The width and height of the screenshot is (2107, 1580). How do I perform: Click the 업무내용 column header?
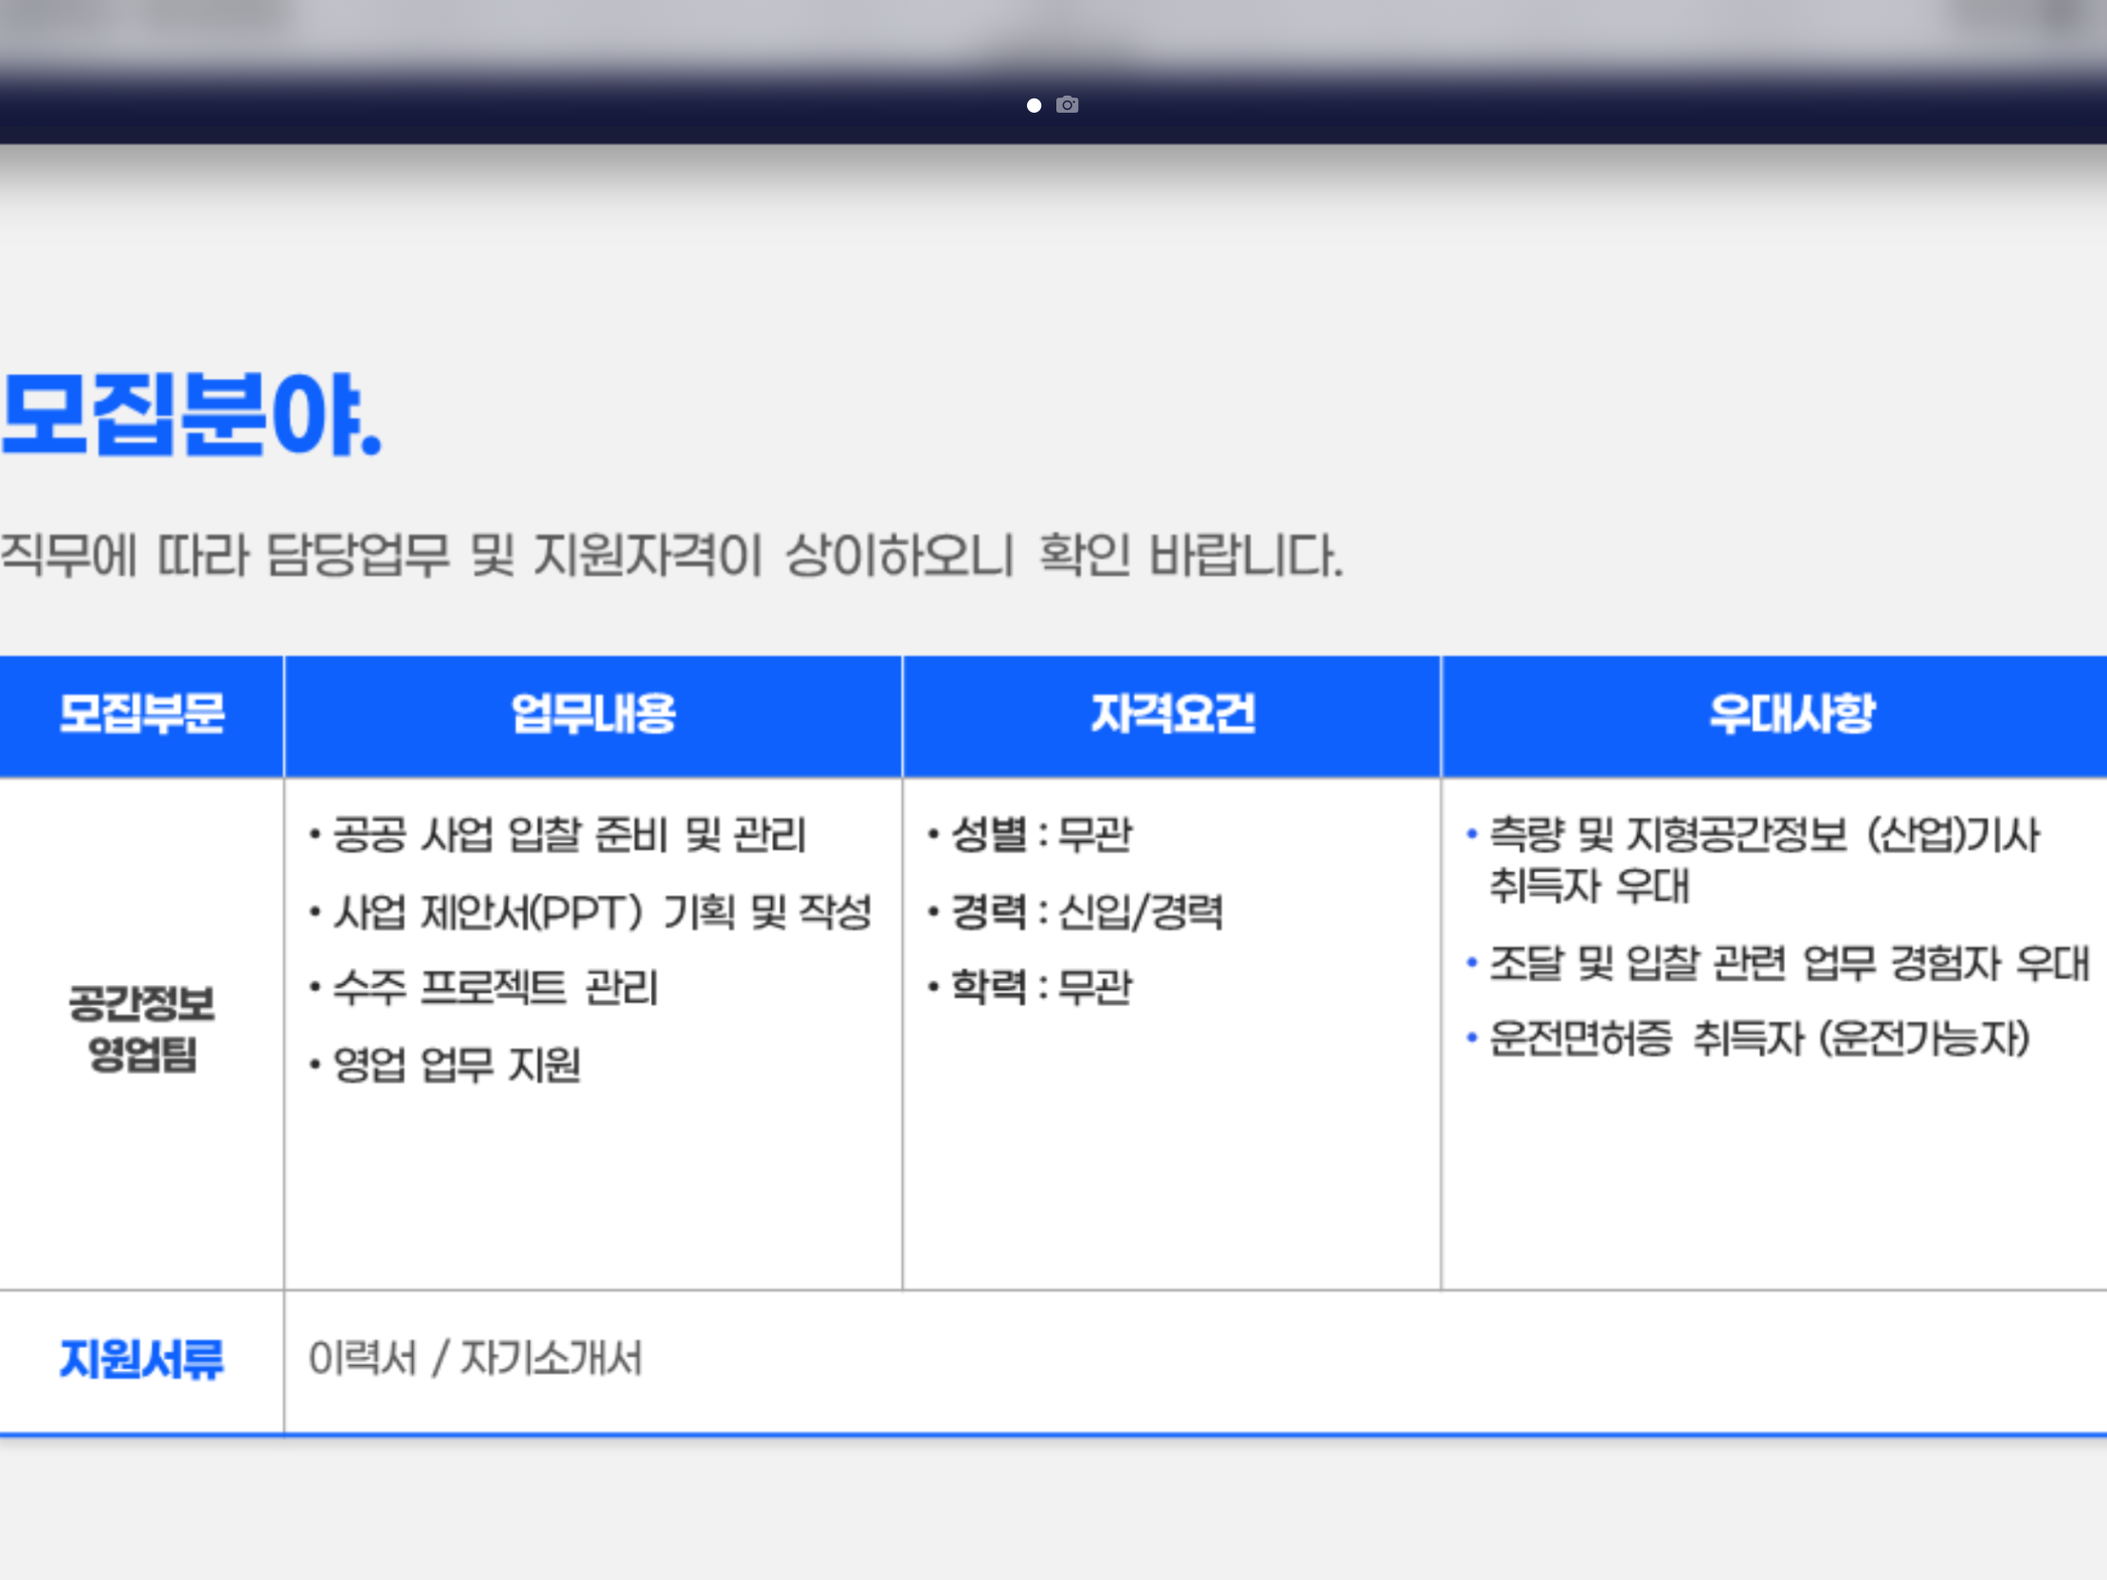[592, 714]
